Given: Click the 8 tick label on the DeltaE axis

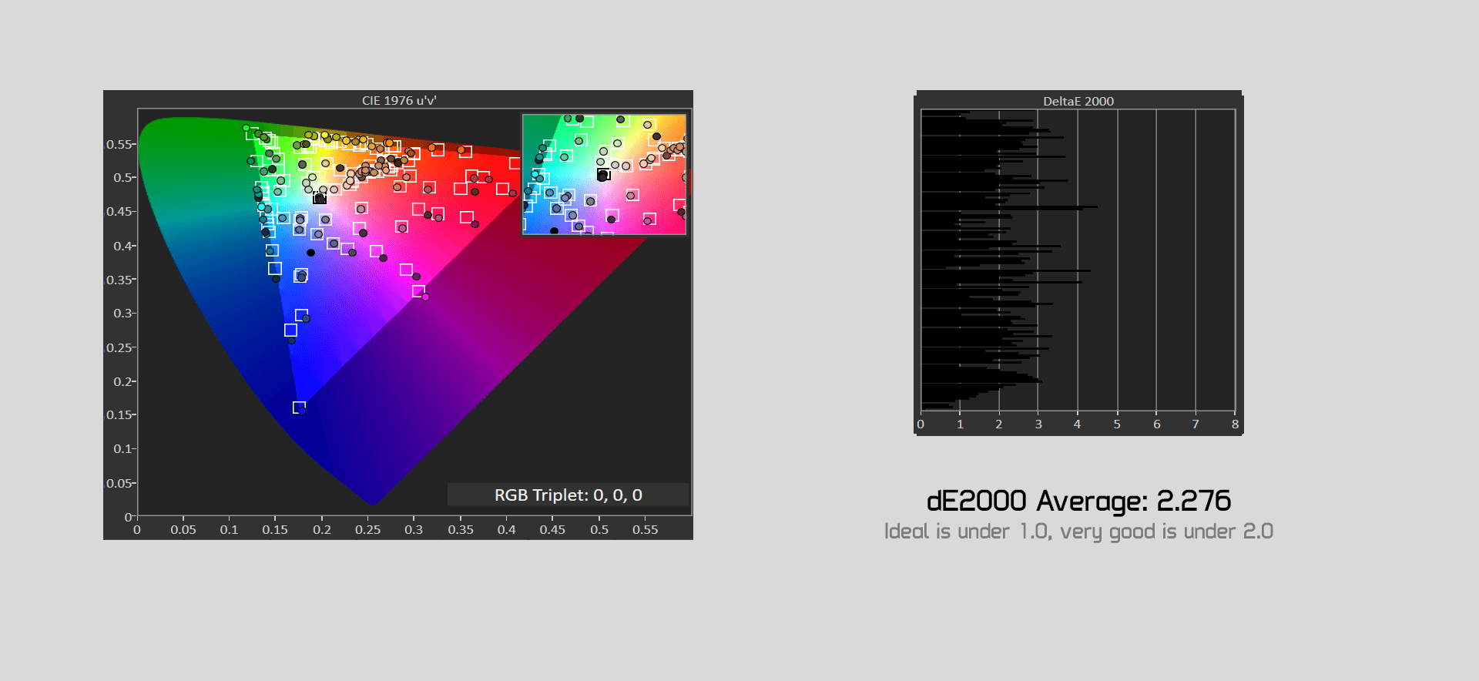Looking at the screenshot, I should pyautogui.click(x=1235, y=424).
